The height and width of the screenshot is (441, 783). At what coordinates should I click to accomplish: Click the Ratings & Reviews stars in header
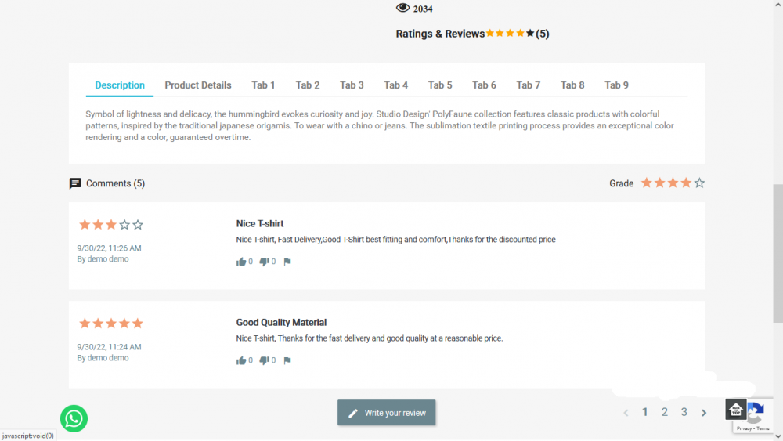pos(511,34)
